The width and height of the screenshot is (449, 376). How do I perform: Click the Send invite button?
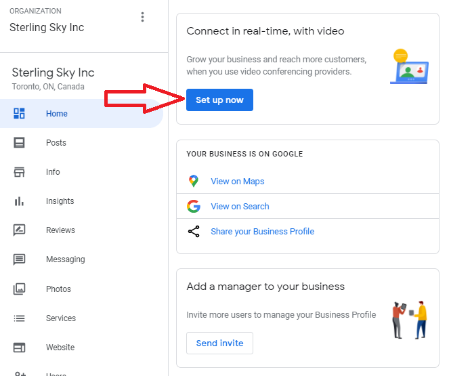coord(219,343)
